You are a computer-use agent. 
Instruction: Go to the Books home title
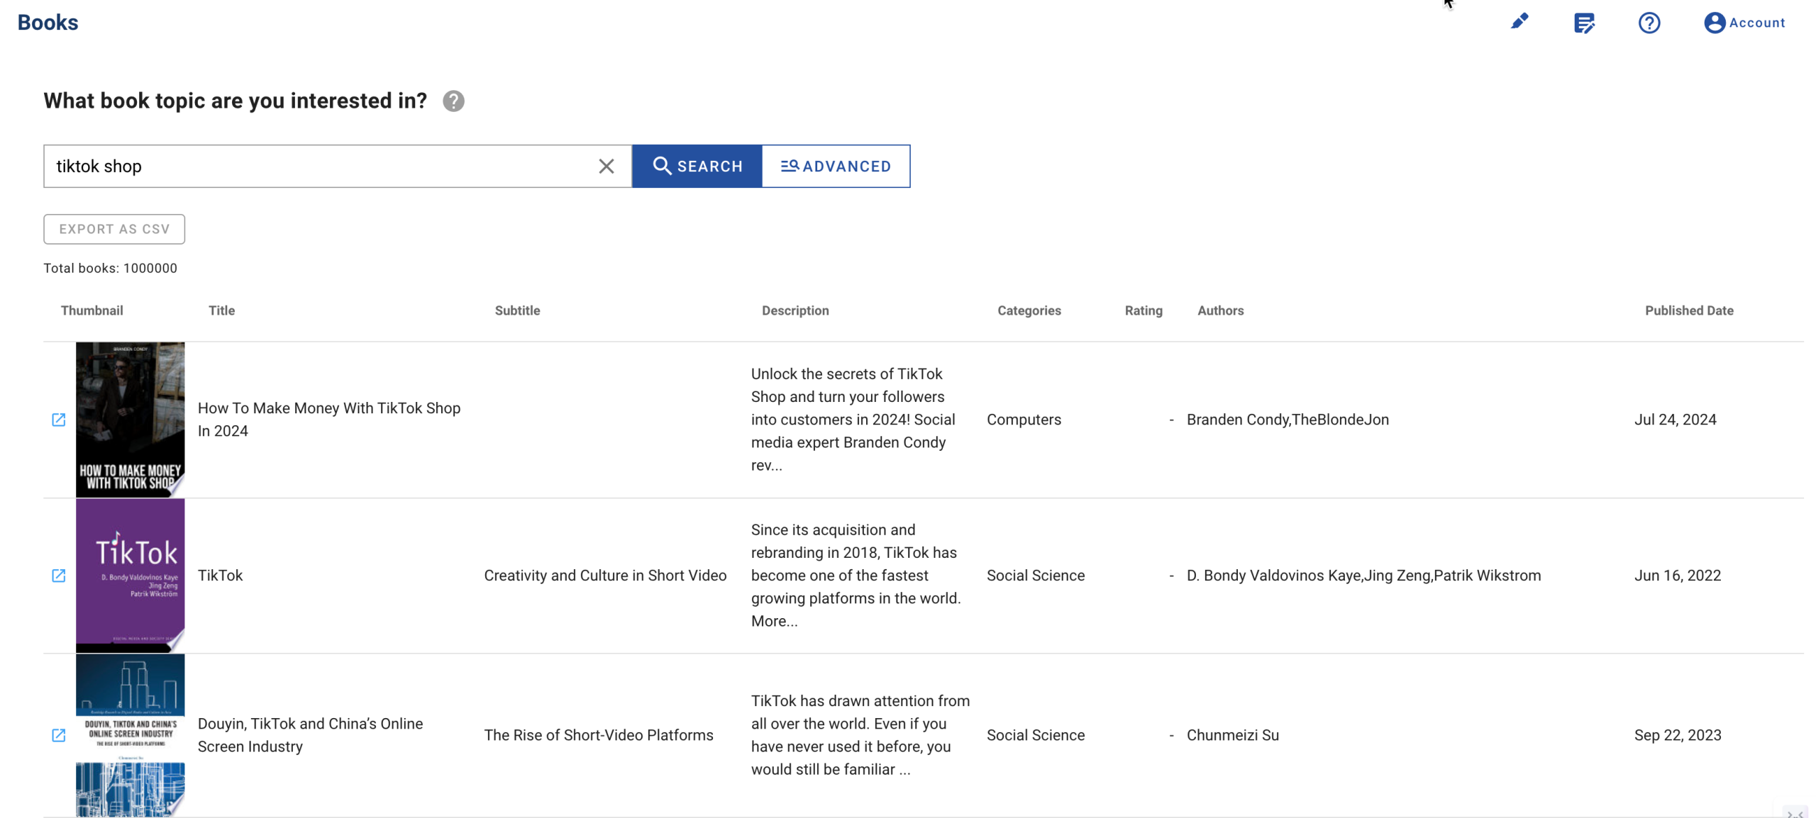[x=48, y=22]
